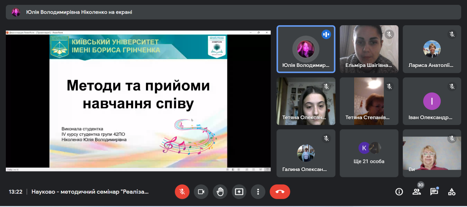Leave the call with the red hang-up button
Image resolution: width=467 pixels, height=207 pixels.
point(280,192)
